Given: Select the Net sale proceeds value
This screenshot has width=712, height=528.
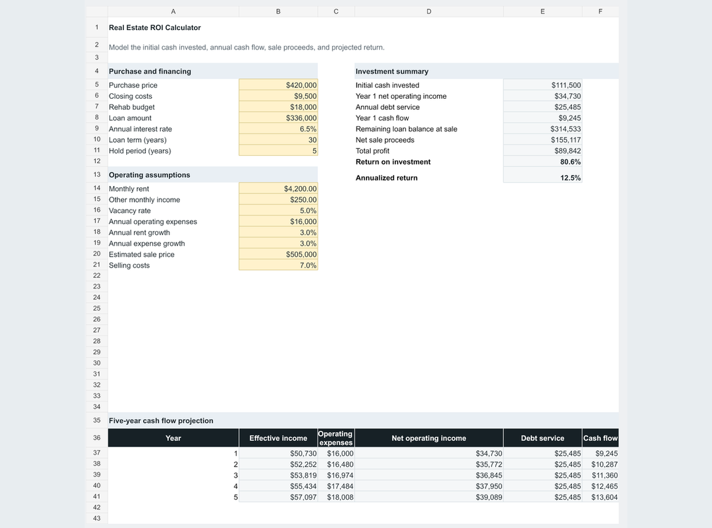Looking at the screenshot, I should tap(543, 139).
